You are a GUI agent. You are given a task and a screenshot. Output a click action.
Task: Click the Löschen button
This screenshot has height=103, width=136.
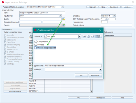(127, 7)
